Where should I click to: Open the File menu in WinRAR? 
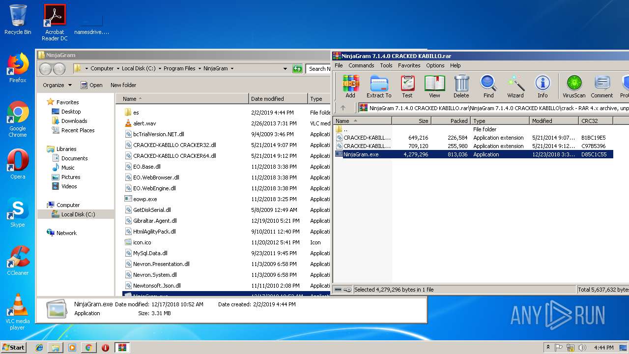click(x=339, y=65)
